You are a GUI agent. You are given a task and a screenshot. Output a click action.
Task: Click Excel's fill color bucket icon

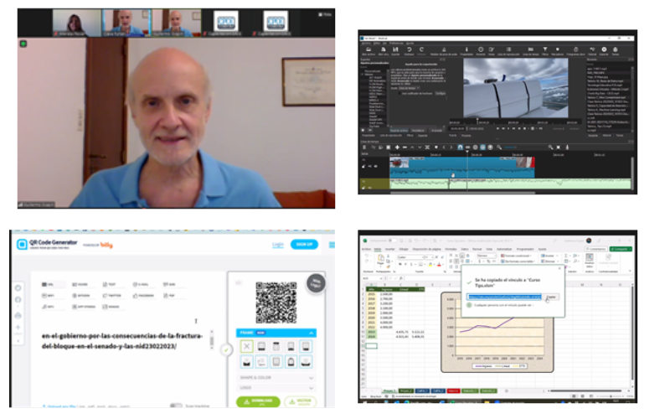click(x=430, y=264)
